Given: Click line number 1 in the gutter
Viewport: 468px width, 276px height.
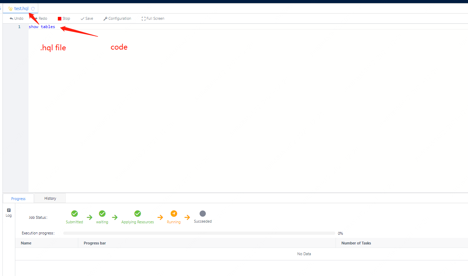Looking at the screenshot, I should tap(19, 27).
